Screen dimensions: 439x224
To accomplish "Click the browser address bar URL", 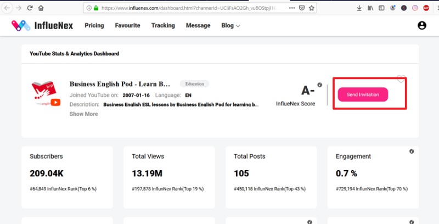I will point(189,8).
